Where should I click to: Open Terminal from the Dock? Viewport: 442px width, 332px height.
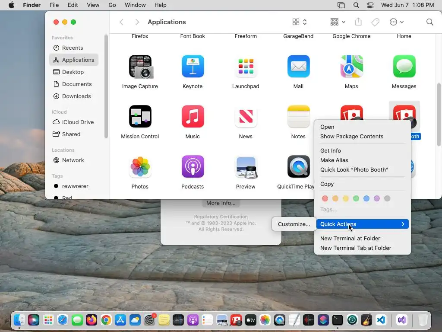pyautogui.click(x=338, y=320)
